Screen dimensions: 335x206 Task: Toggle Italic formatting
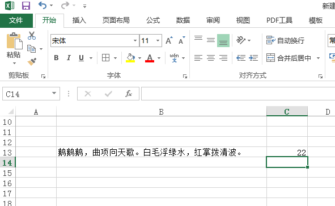tap(69, 58)
